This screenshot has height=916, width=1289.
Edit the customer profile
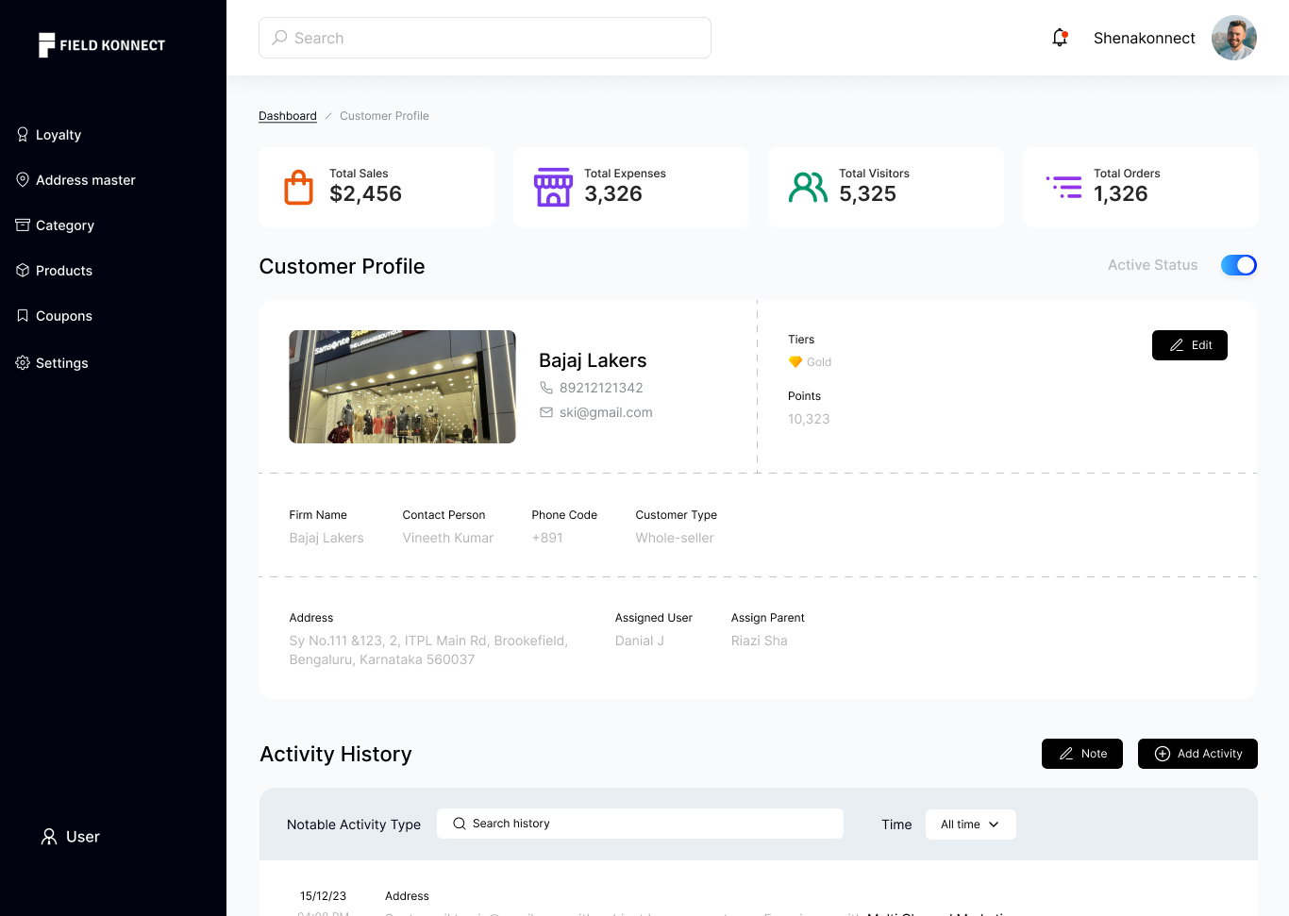pos(1190,345)
